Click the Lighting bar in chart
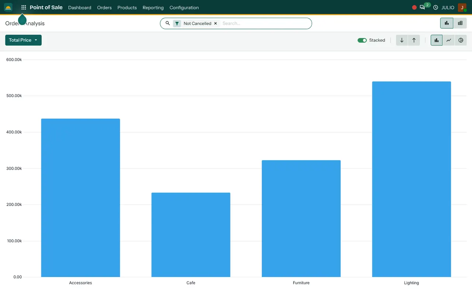 click(412, 179)
